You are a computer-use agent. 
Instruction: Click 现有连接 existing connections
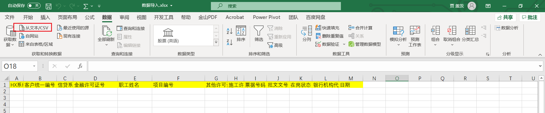coord(69,36)
